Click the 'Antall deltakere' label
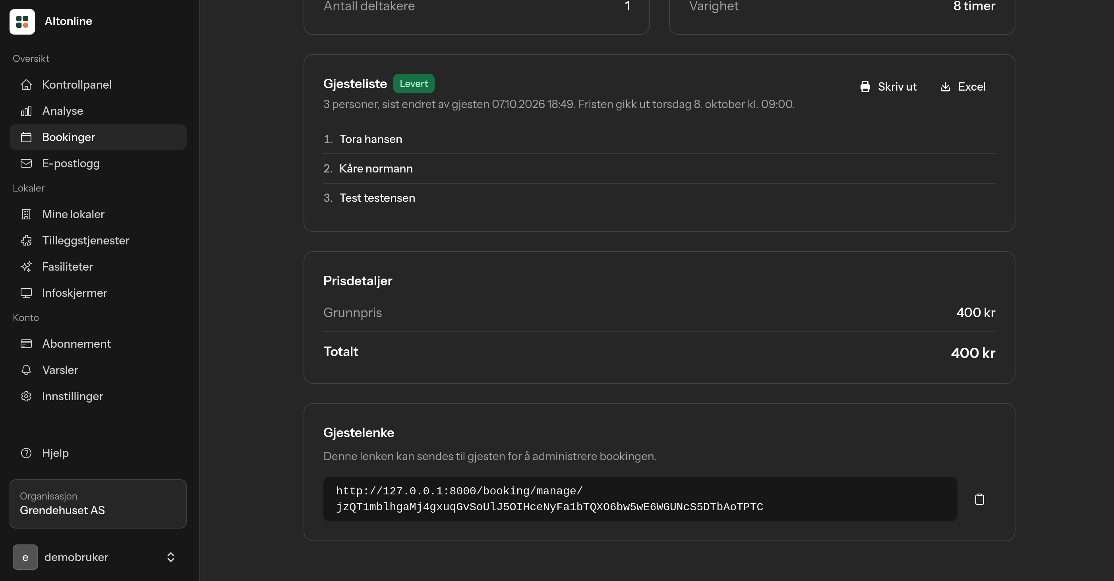This screenshot has height=581, width=1114. click(369, 6)
